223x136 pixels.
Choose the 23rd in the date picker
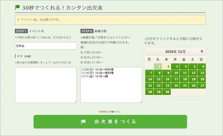(x=167, y=86)
